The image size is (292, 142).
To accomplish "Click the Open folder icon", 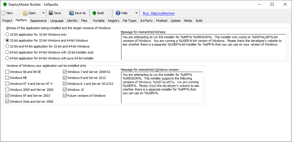I will click(x=25, y=13).
